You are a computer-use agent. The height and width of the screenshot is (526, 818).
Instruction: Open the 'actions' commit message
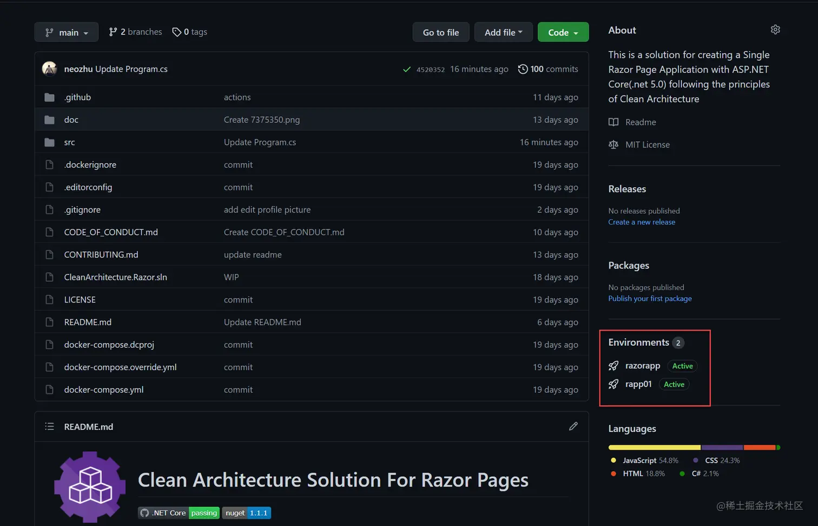point(237,97)
